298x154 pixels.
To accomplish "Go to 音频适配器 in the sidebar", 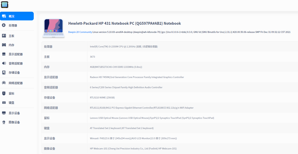I will point(17,63).
